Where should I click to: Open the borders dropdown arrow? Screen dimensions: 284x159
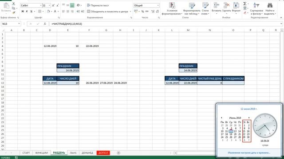pyautogui.click(x=43, y=11)
